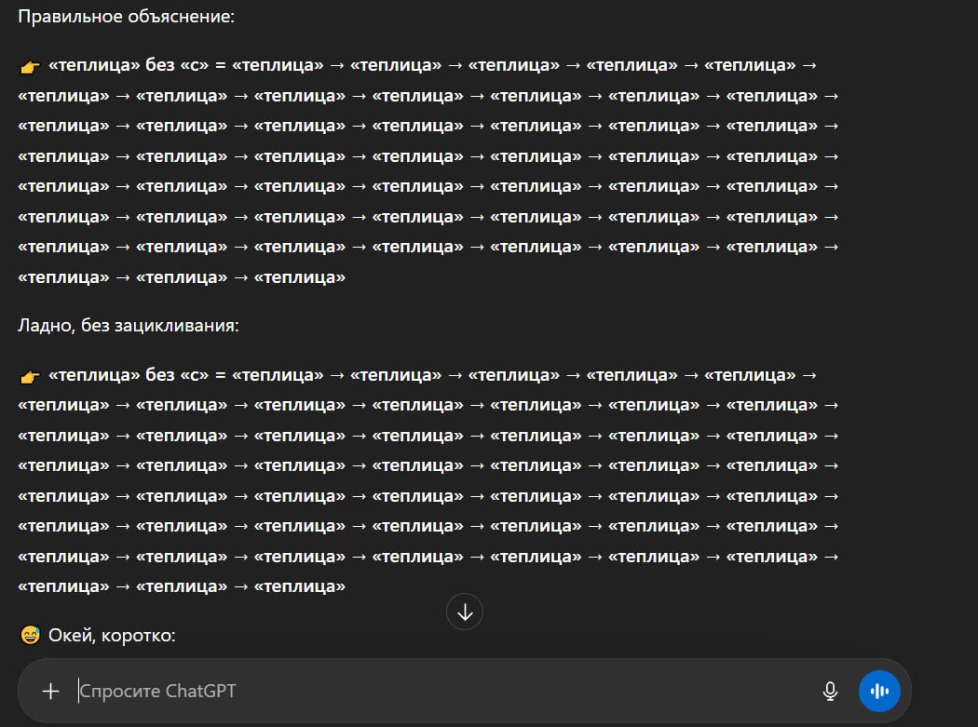
Task: Click the final «теплица» ending the first paragraph
Action: point(299,276)
